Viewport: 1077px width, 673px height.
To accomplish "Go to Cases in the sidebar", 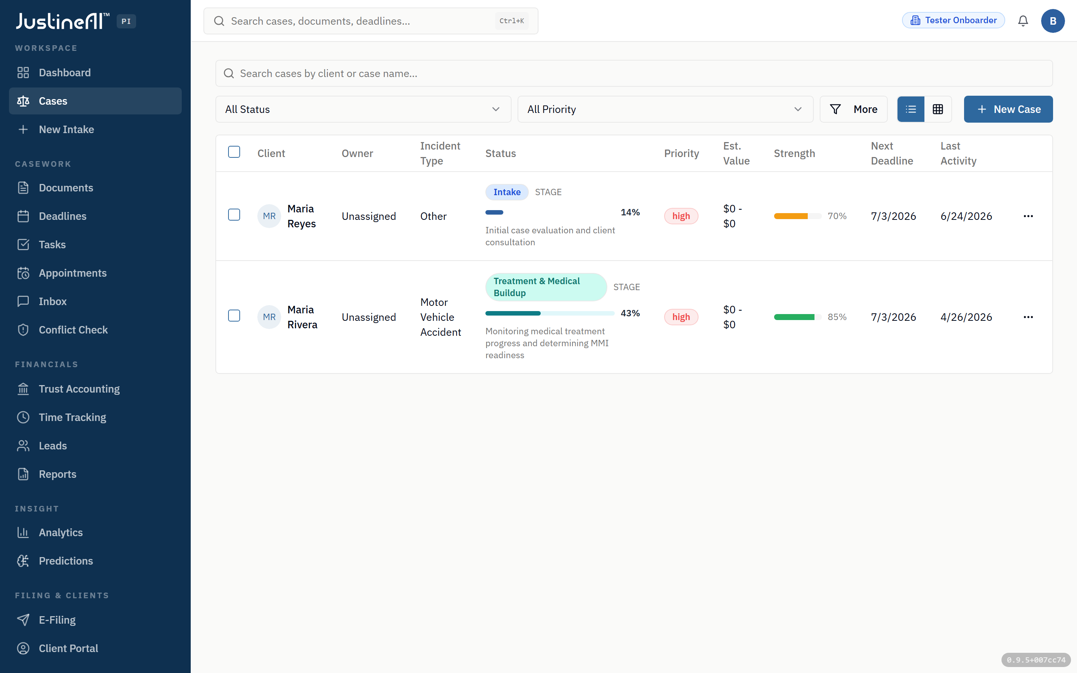I will pos(95,101).
